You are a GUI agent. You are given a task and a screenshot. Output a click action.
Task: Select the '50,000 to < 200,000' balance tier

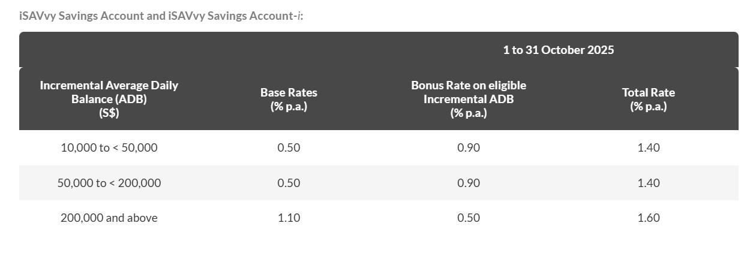pyautogui.click(x=109, y=183)
